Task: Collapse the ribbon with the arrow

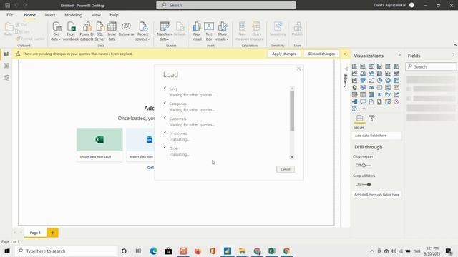Action: pyautogui.click(x=455, y=45)
